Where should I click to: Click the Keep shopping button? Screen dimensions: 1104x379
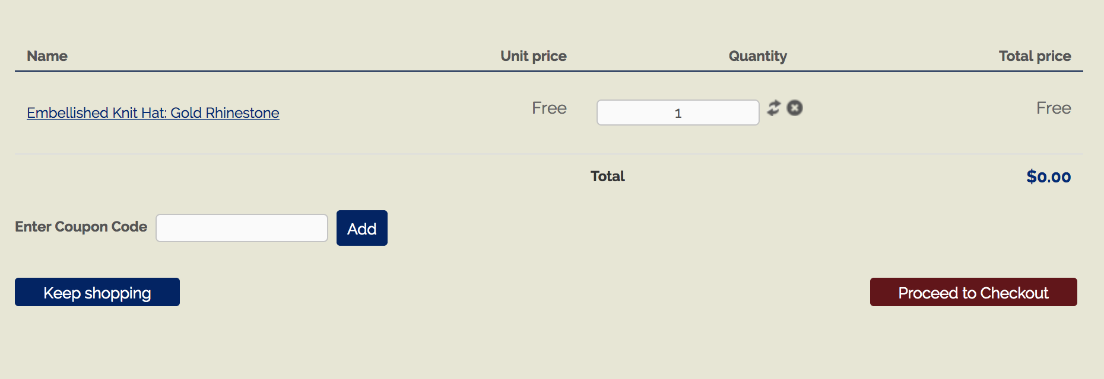(97, 292)
